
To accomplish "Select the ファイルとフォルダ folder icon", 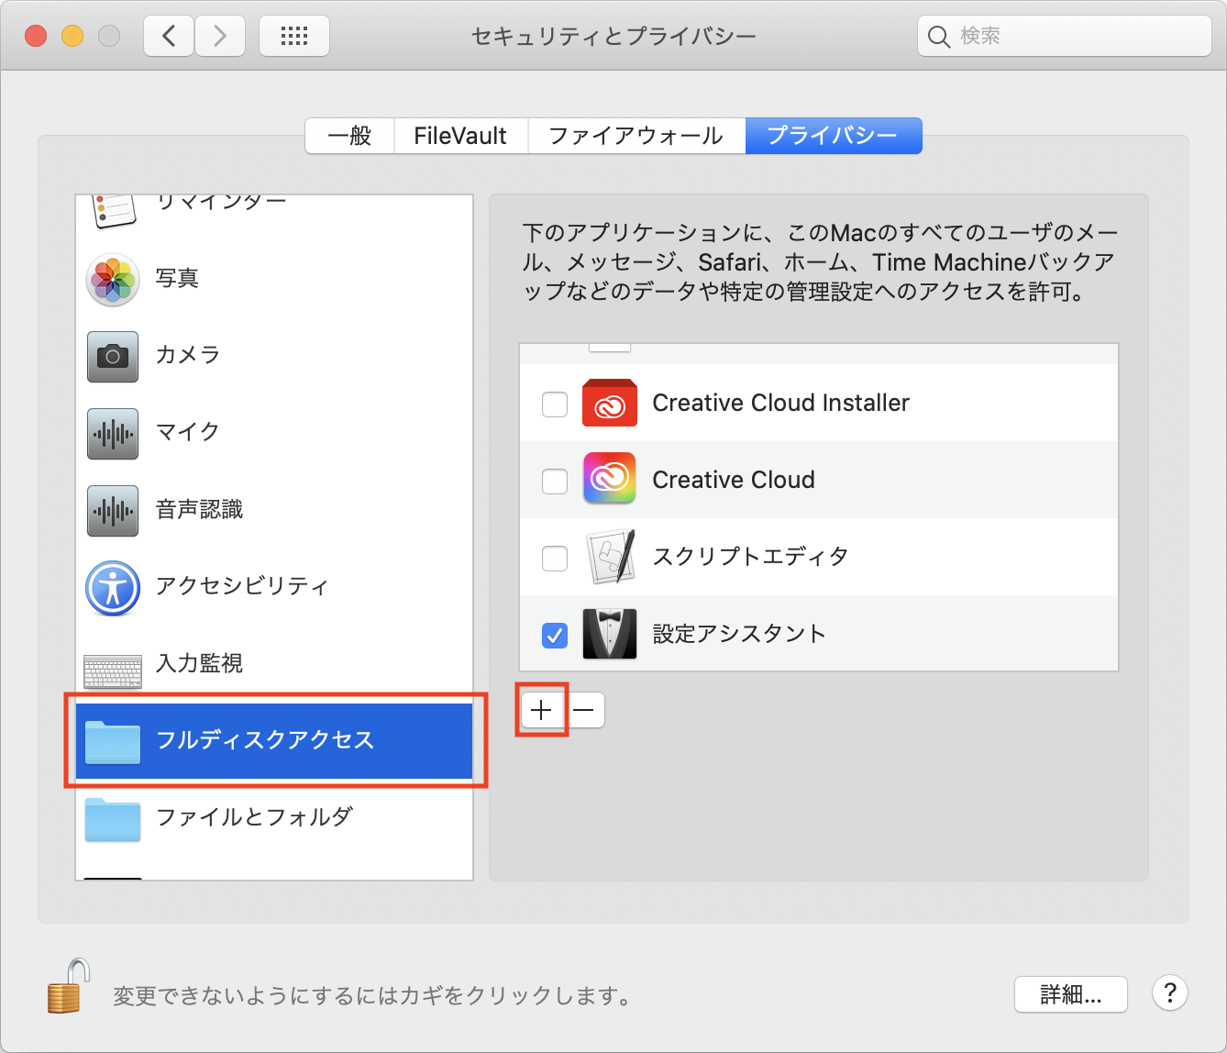I will 111,819.
